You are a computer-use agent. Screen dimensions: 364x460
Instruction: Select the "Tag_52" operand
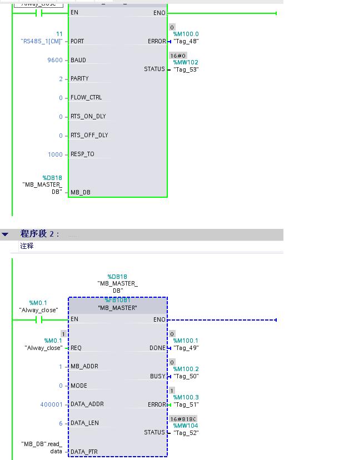coord(186,433)
